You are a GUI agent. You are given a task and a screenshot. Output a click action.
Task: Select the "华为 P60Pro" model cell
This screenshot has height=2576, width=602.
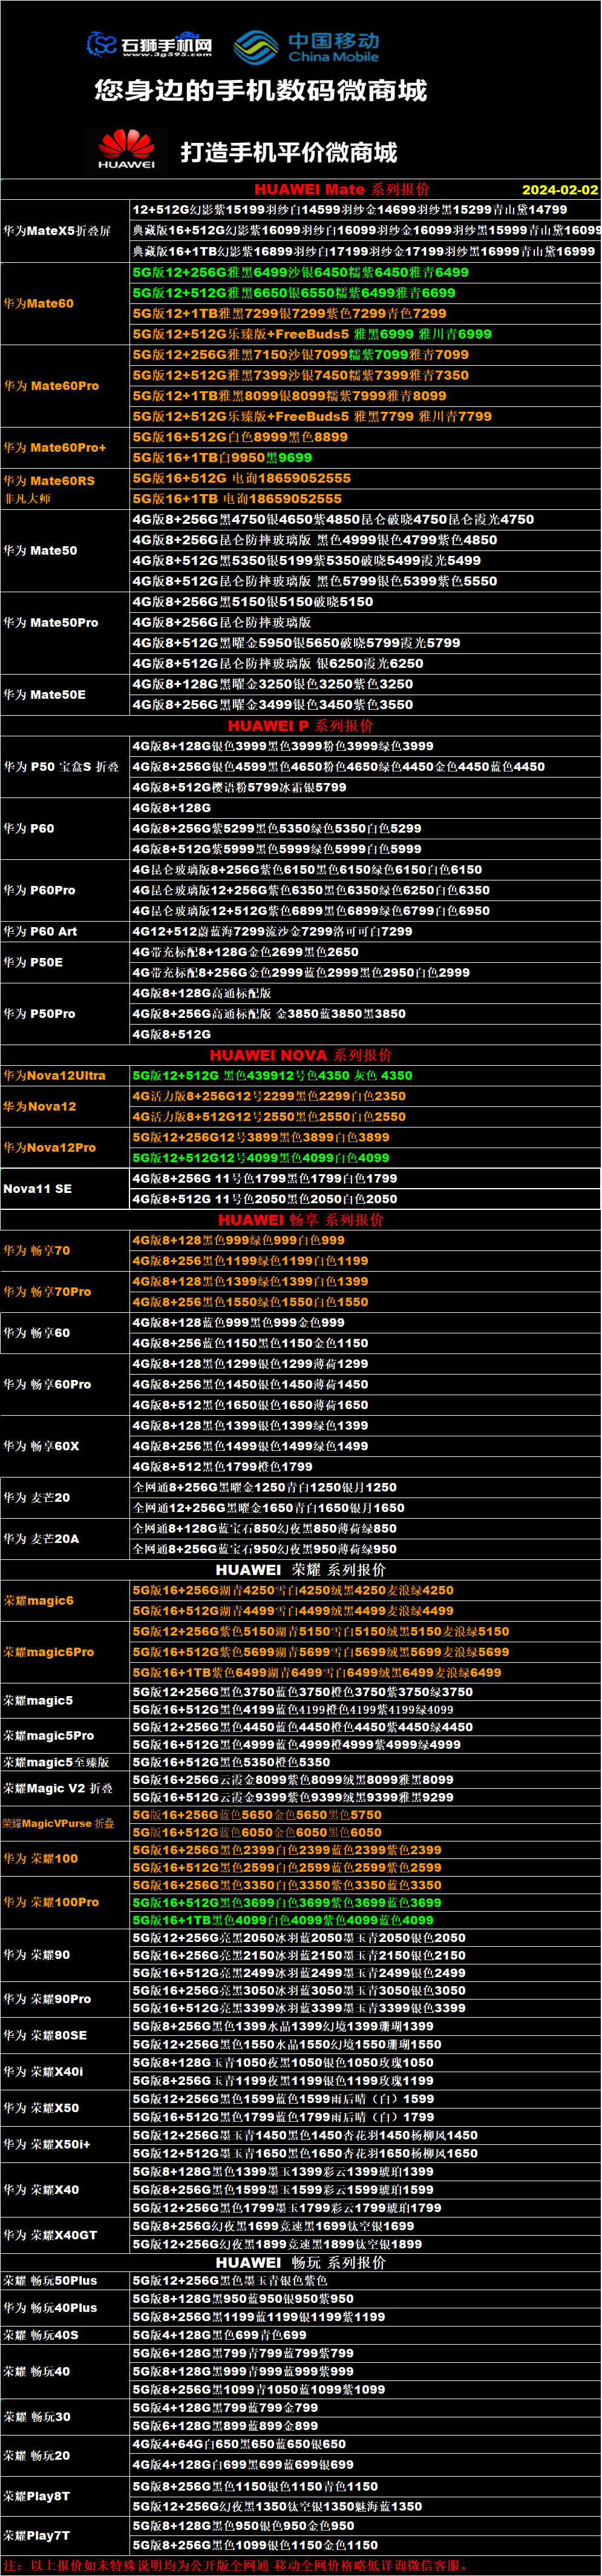65,890
